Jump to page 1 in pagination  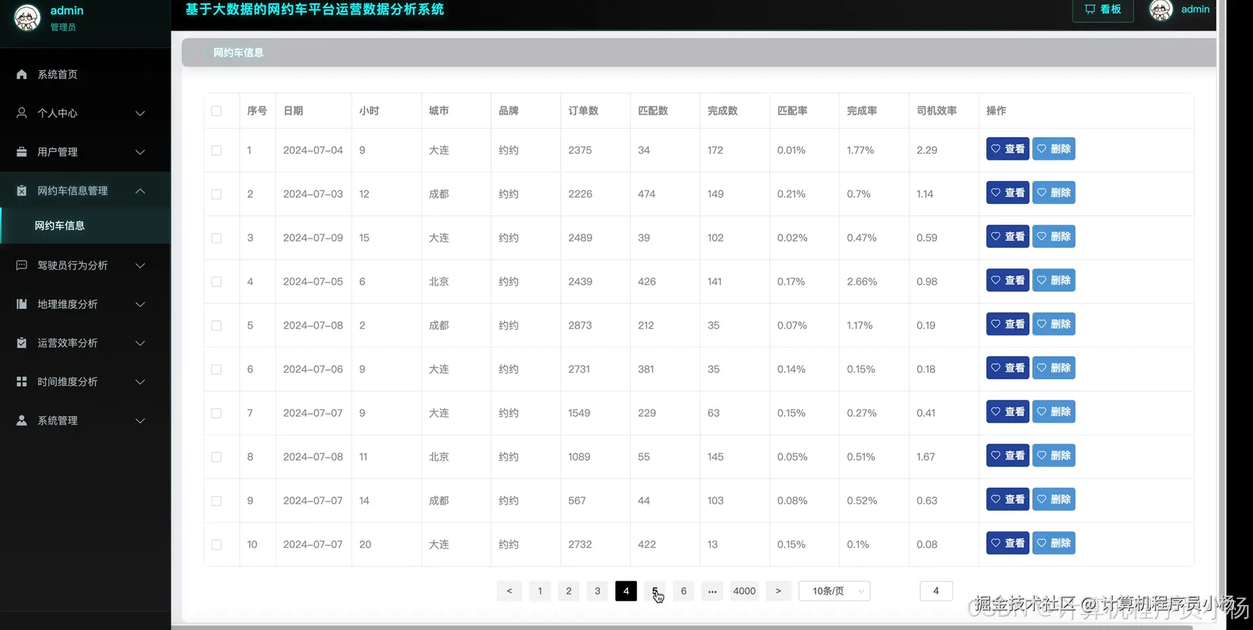[x=539, y=591]
